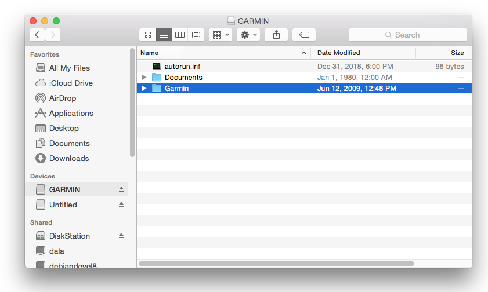Select the autorun.inf file
This screenshot has height=292, width=488.
coord(182,67)
